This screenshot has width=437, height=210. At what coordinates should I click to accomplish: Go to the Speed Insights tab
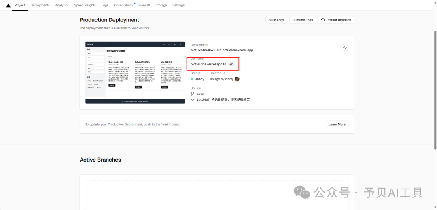tap(85, 5)
